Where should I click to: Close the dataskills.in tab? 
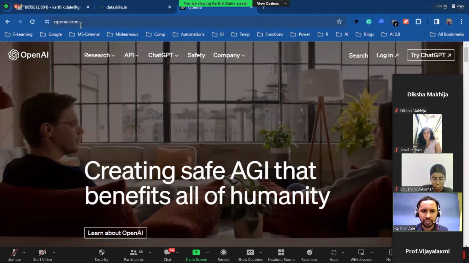click(x=170, y=7)
